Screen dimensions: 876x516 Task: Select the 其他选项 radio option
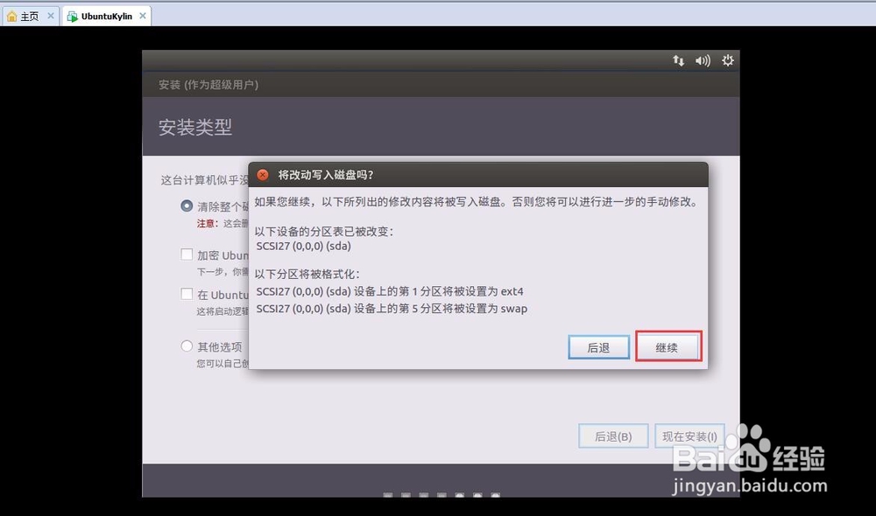click(x=186, y=346)
